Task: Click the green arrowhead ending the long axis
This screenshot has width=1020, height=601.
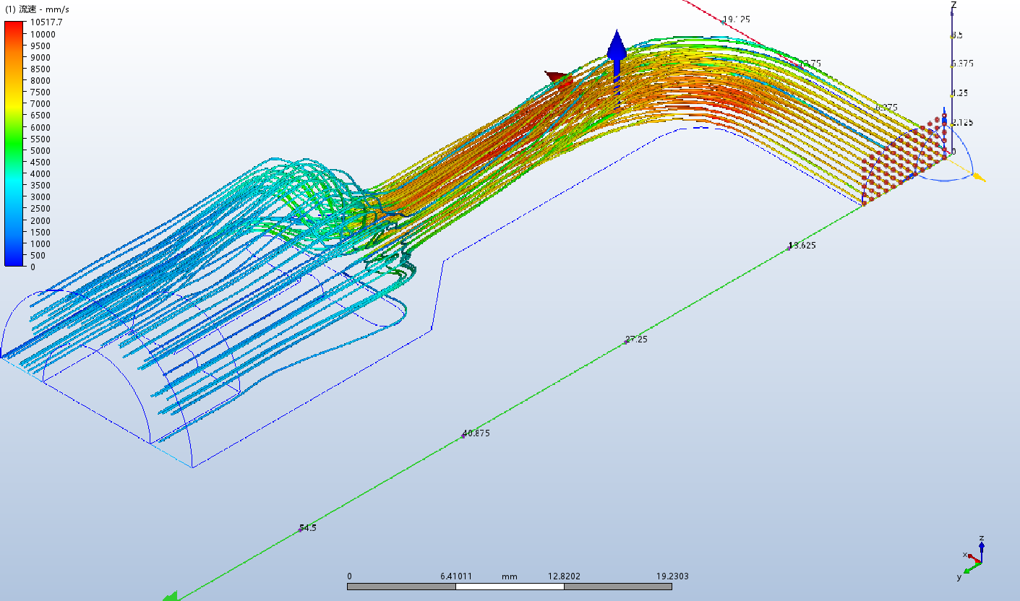Action: [170, 596]
